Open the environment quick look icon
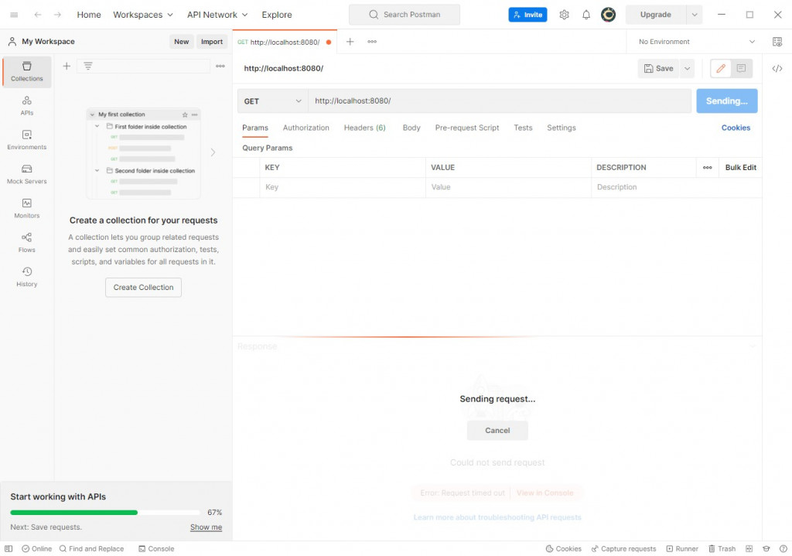This screenshot has width=792, height=556. [x=777, y=42]
